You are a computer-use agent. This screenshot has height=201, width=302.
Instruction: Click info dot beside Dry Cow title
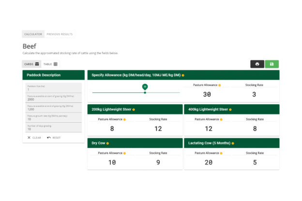click(x=107, y=144)
